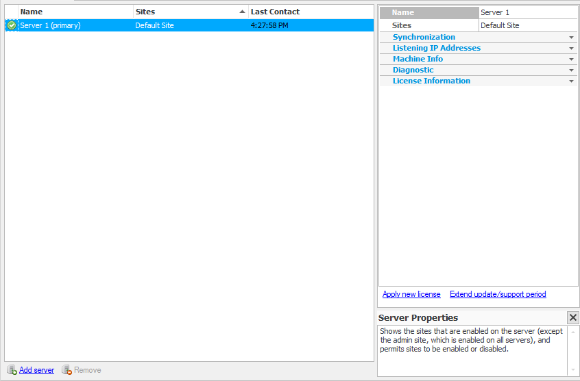Screen dimensions: 580x381
Task: Click the Add server icon
Action: pos(12,370)
